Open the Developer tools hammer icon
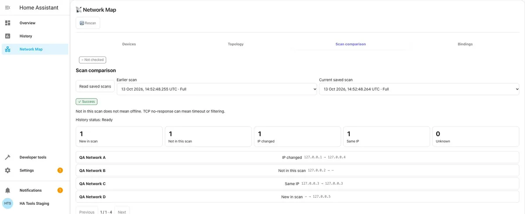The height and width of the screenshot is (214, 525). pos(7,157)
